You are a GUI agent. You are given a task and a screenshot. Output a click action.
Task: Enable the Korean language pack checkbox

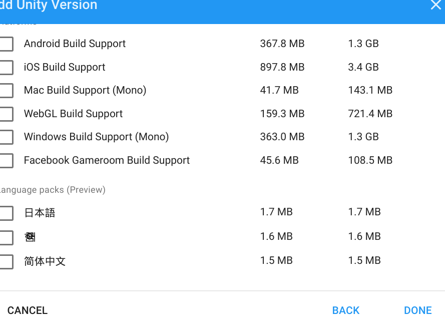6,237
